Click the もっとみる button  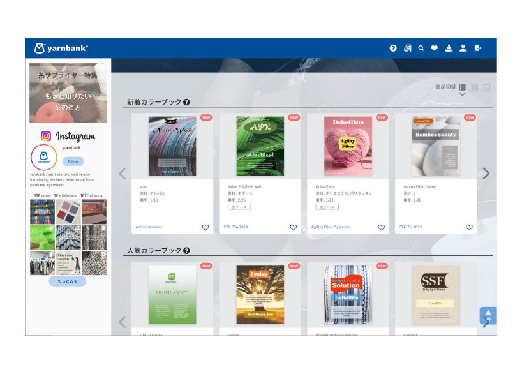pos(68,281)
